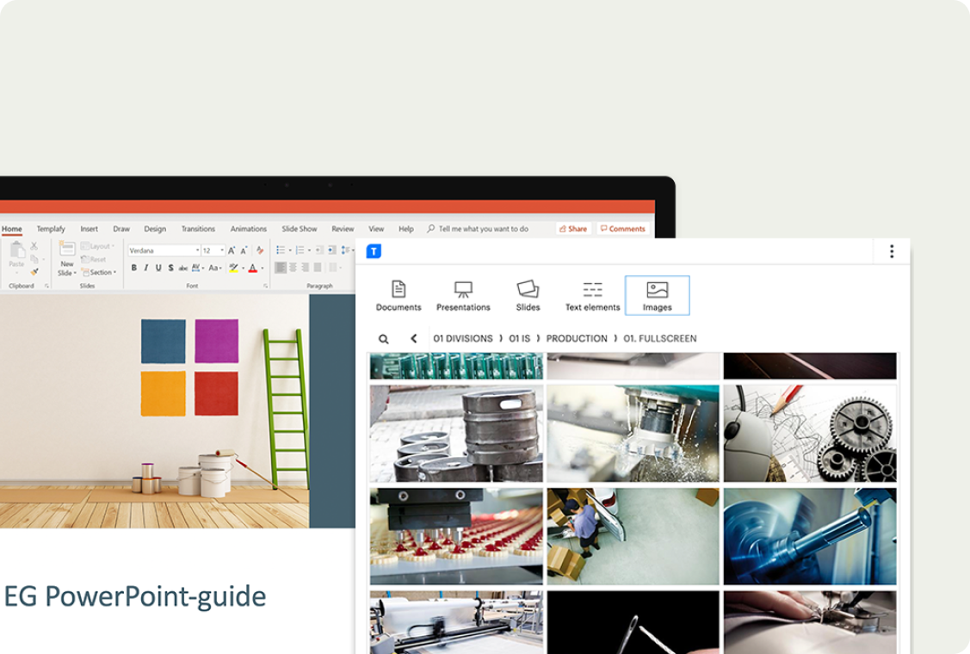
Task: Open the Design ribbon tab
Action: (x=155, y=229)
